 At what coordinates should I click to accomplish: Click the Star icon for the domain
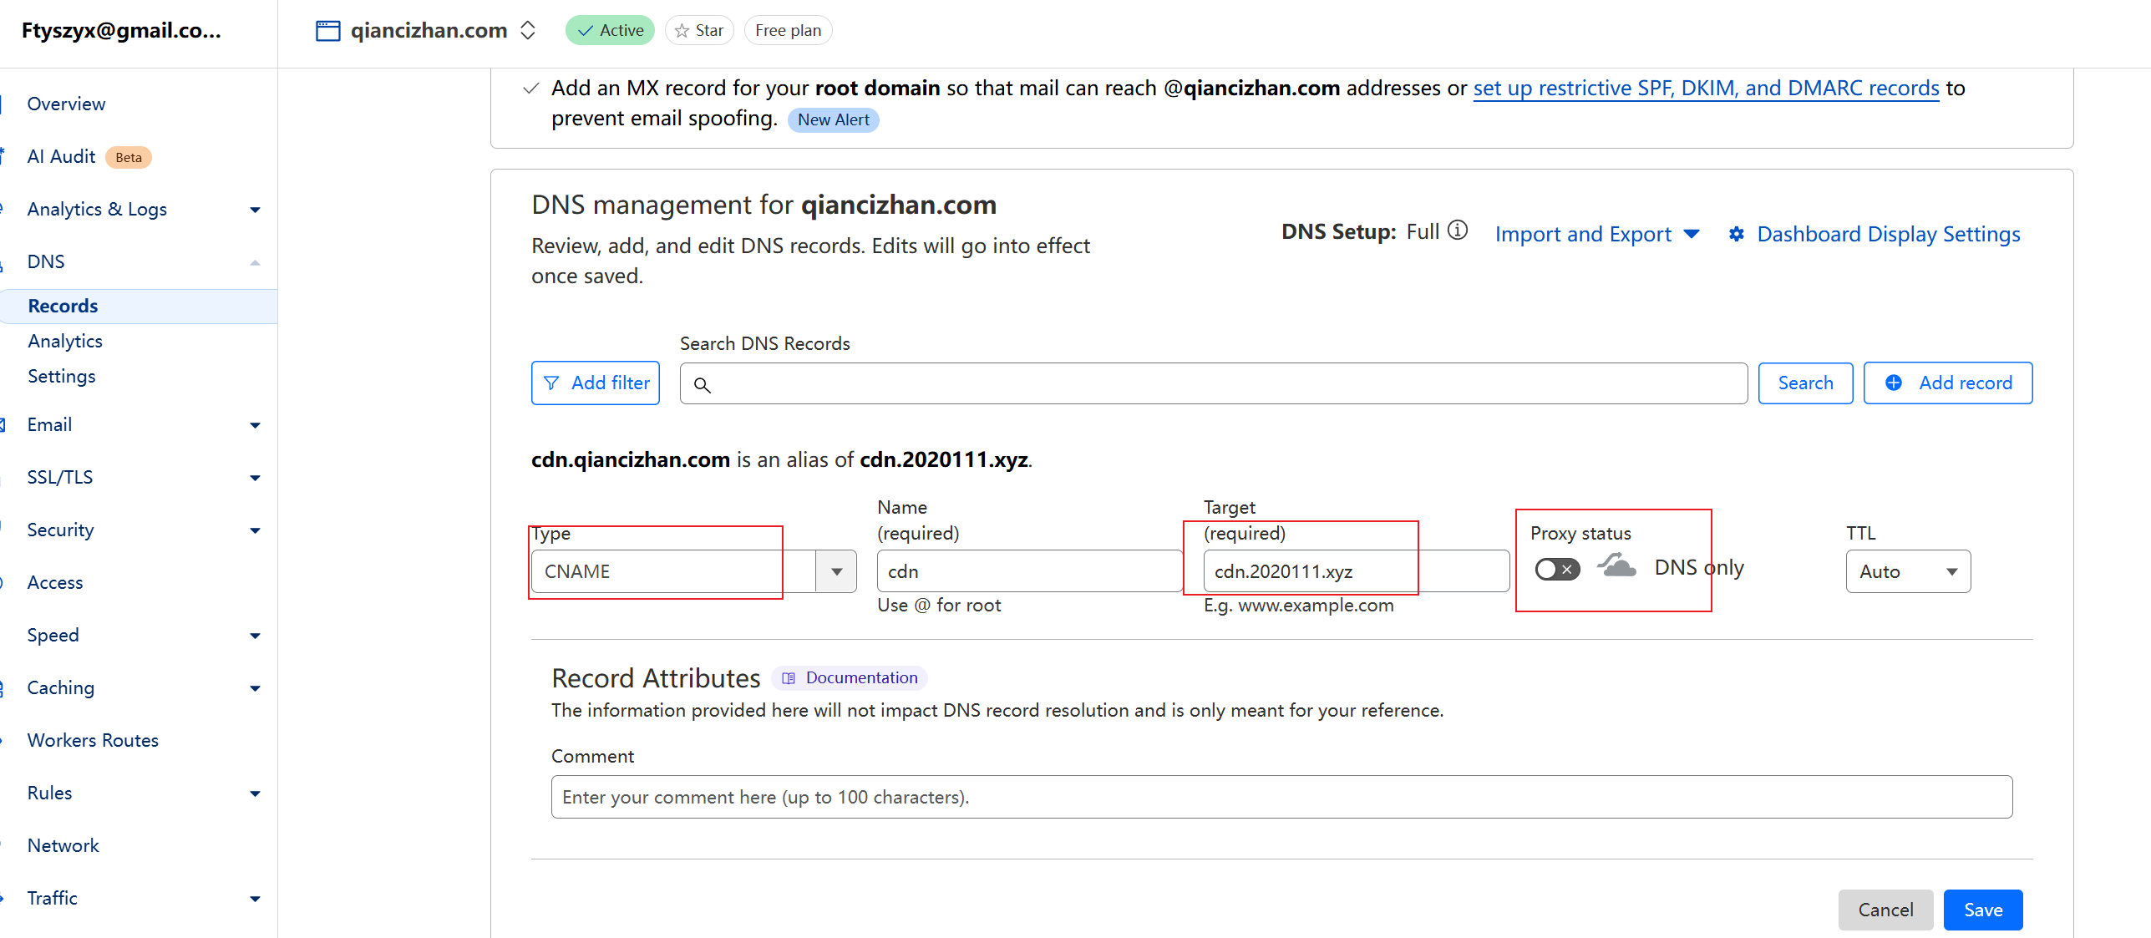(x=682, y=31)
